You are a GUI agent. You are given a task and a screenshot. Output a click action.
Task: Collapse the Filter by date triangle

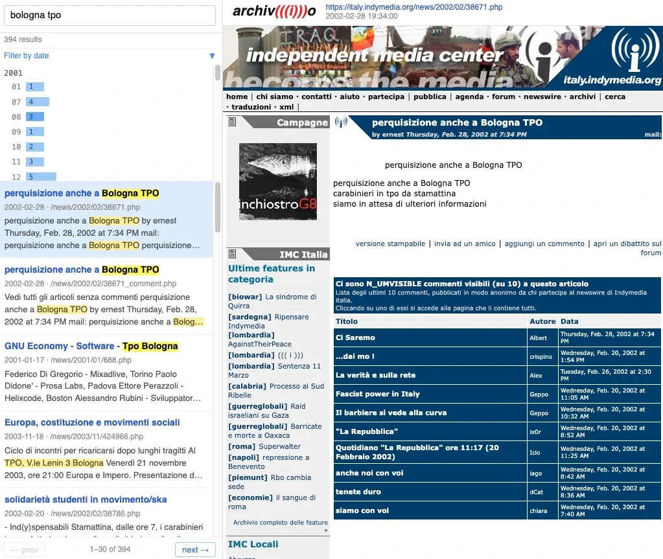tap(212, 56)
